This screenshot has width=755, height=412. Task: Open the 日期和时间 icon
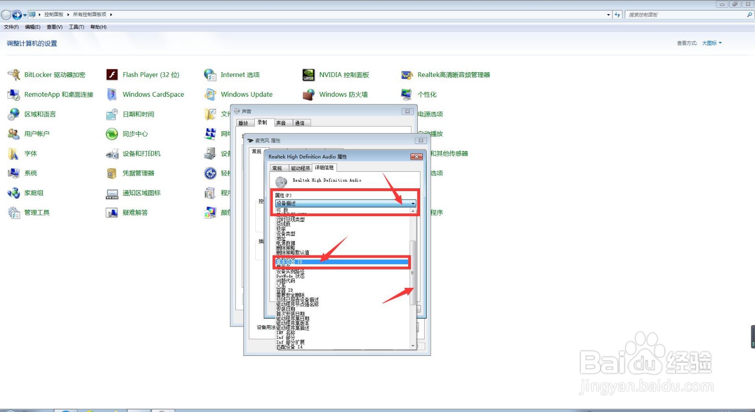[112, 114]
